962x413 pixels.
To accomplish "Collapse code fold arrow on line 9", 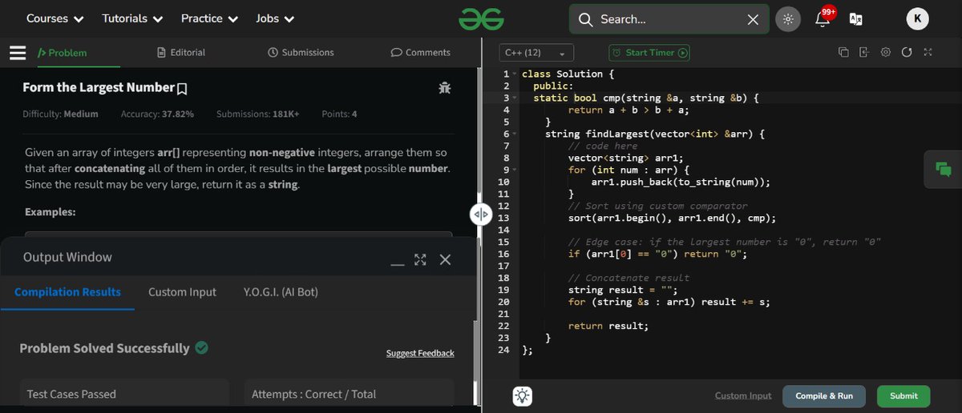I will click(x=515, y=170).
